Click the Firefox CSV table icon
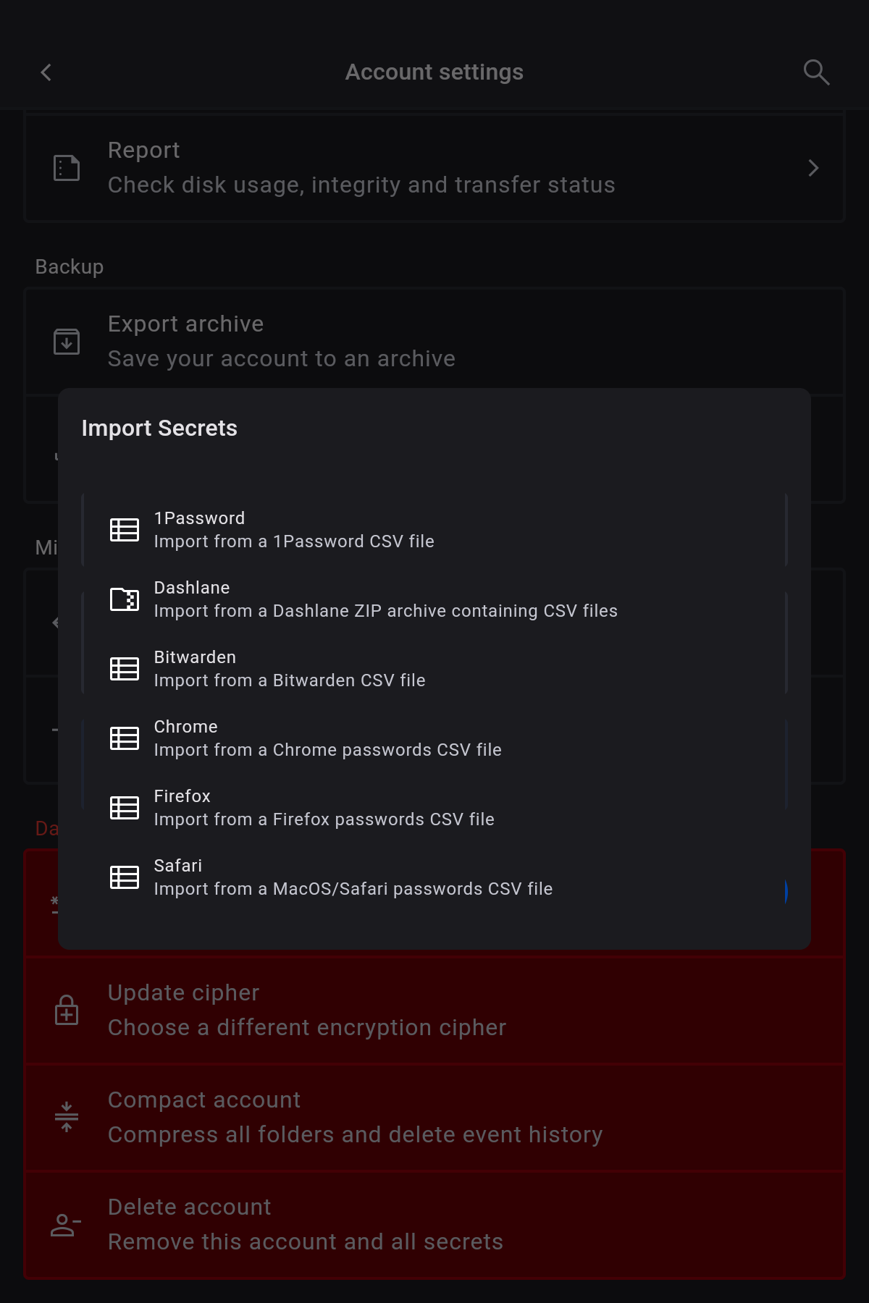 coord(125,808)
